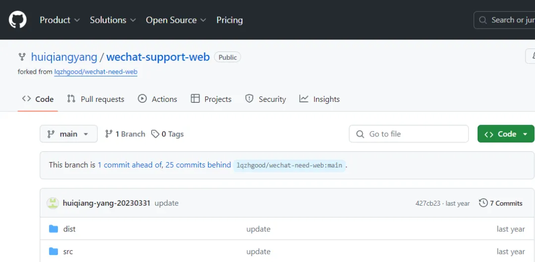Viewport: 535px width, 262px height.
Task: Click the search magnifier icon in header
Action: [483, 20]
